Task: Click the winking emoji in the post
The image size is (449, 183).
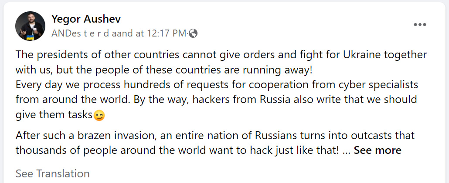Action: point(99,116)
